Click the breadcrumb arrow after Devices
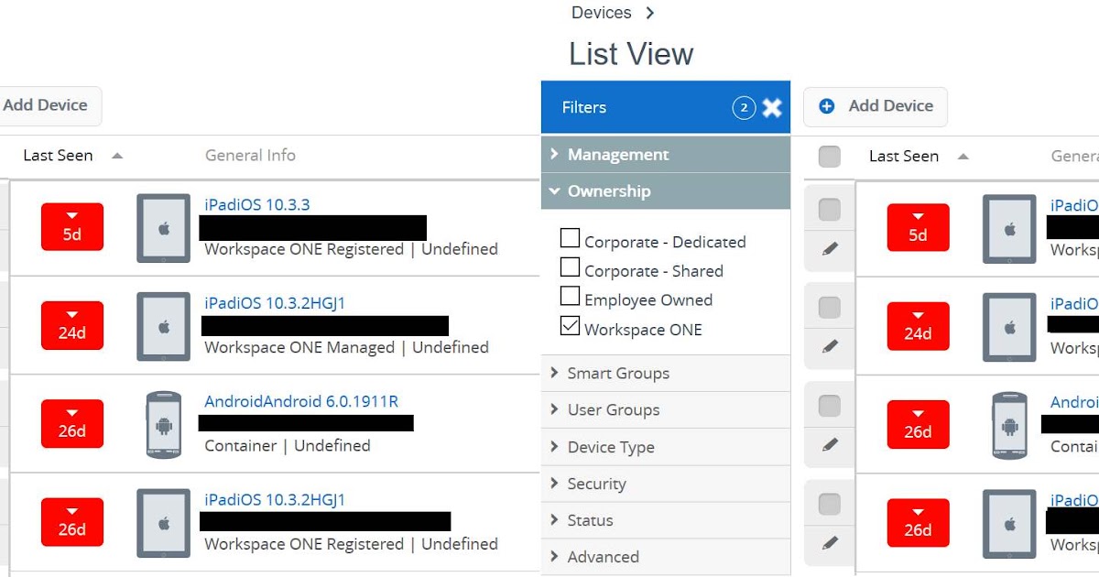The image size is (1099, 577). [650, 13]
